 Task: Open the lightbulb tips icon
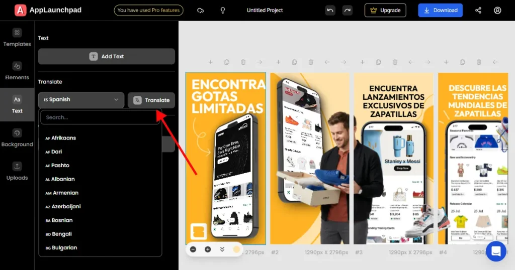[223, 11]
